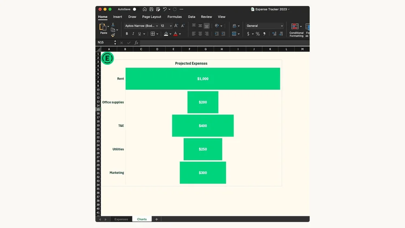405x228 pixels.
Task: Align text left
Action: point(194,34)
